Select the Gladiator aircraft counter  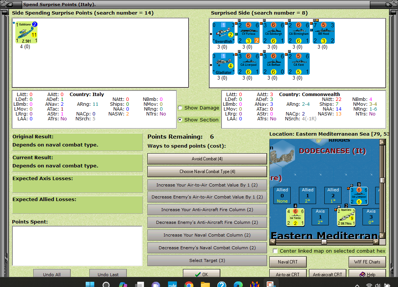click(x=223, y=64)
